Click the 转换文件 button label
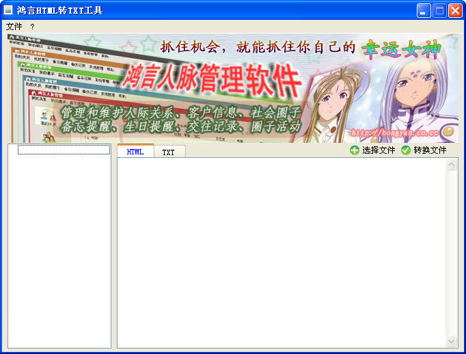The height and width of the screenshot is (354, 466). (430, 150)
